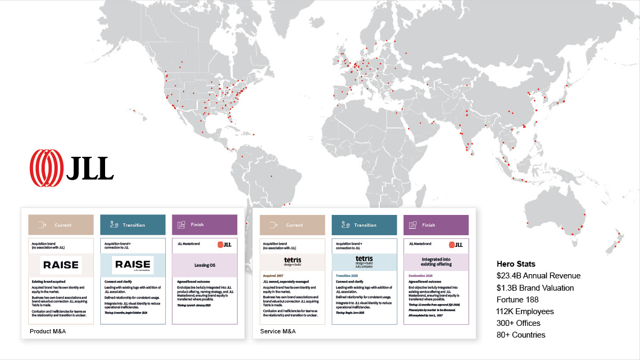Click '$1.3B Brand Valuation' stat
The height and width of the screenshot is (360, 640).
(x=535, y=287)
